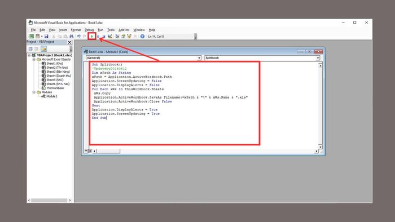Click the Break pause icon
Image resolution: width=395 pixels, height=222 pixels.
click(98, 37)
